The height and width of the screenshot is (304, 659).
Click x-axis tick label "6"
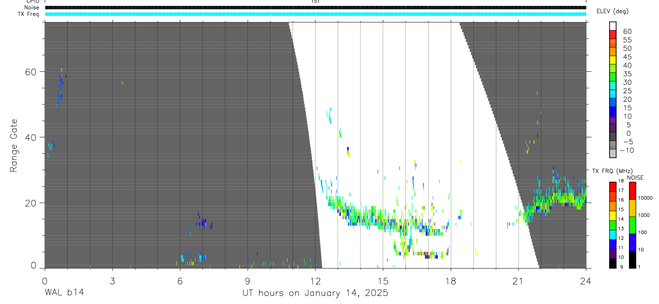[180, 280]
